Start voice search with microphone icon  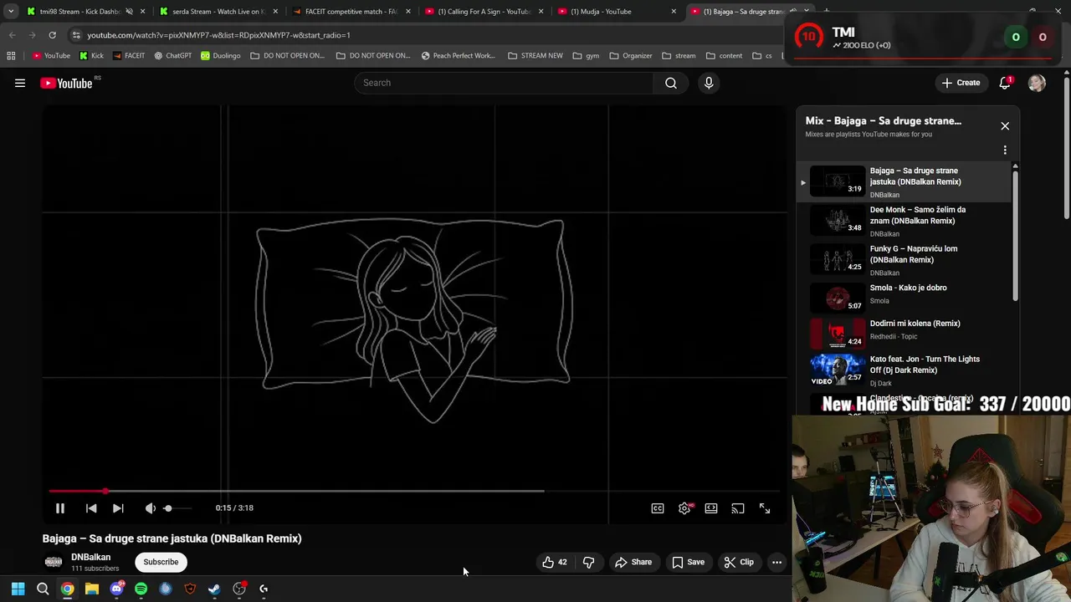[709, 83]
